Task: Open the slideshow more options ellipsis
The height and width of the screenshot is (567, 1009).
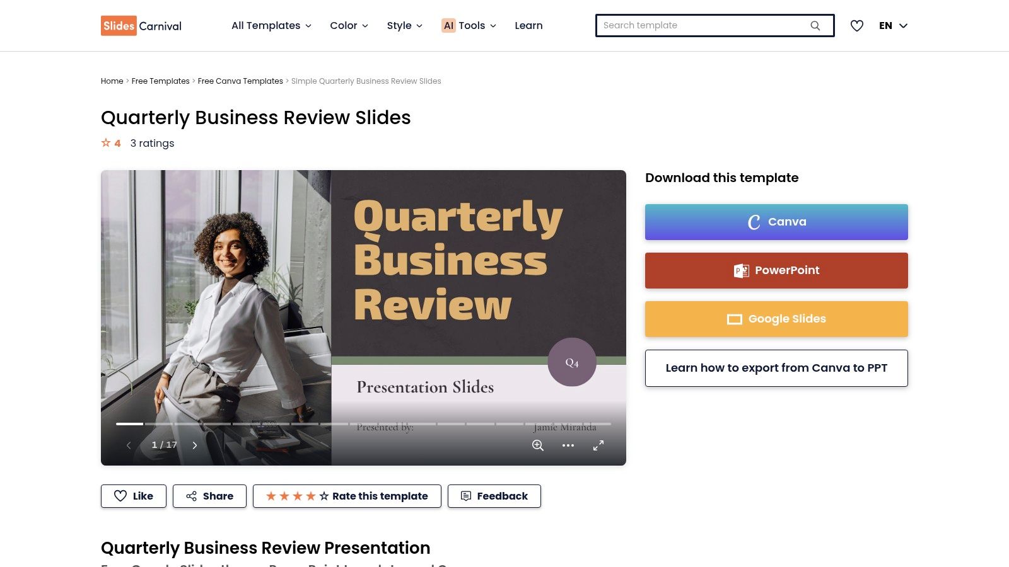Action: [568, 445]
